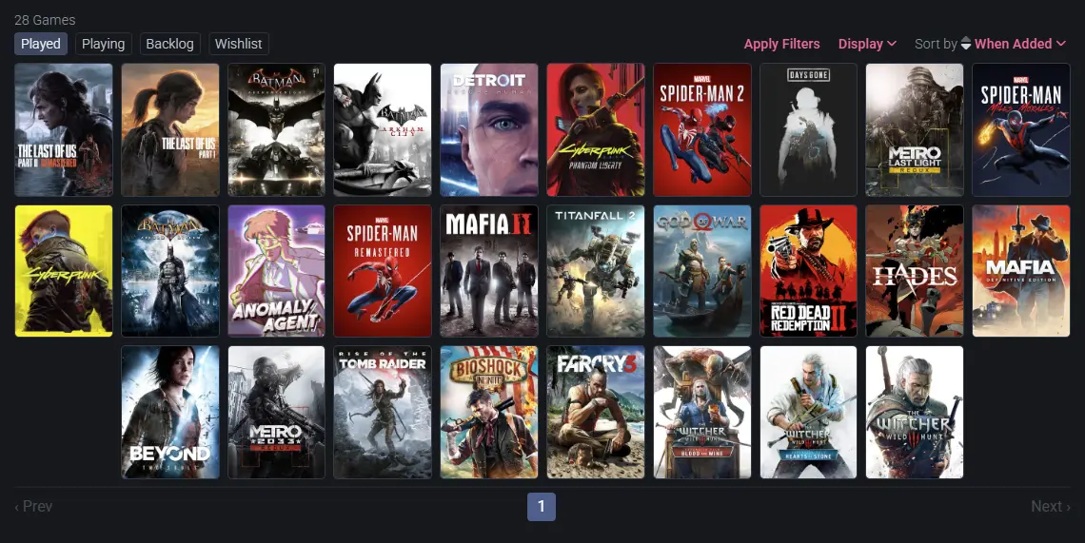Click the Apply Filters link
Screen dimensions: 1085x543
click(x=782, y=44)
